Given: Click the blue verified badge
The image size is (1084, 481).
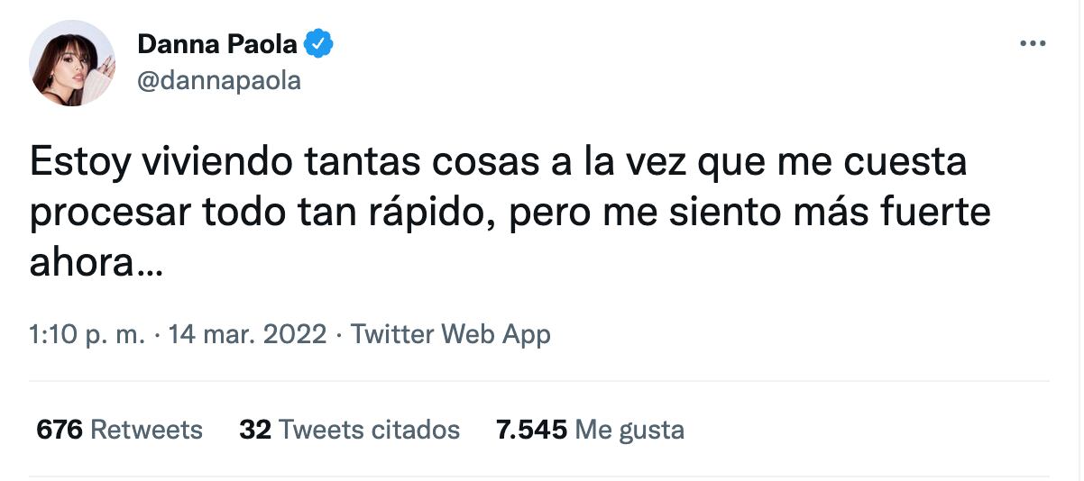Looking at the screenshot, I should pyautogui.click(x=319, y=43).
